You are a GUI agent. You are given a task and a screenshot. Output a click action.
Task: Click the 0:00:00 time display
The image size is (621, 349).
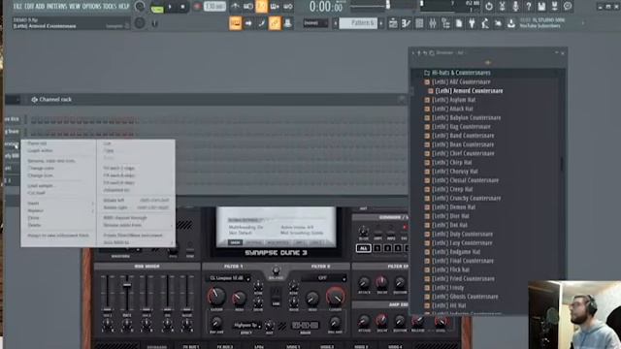326,7
